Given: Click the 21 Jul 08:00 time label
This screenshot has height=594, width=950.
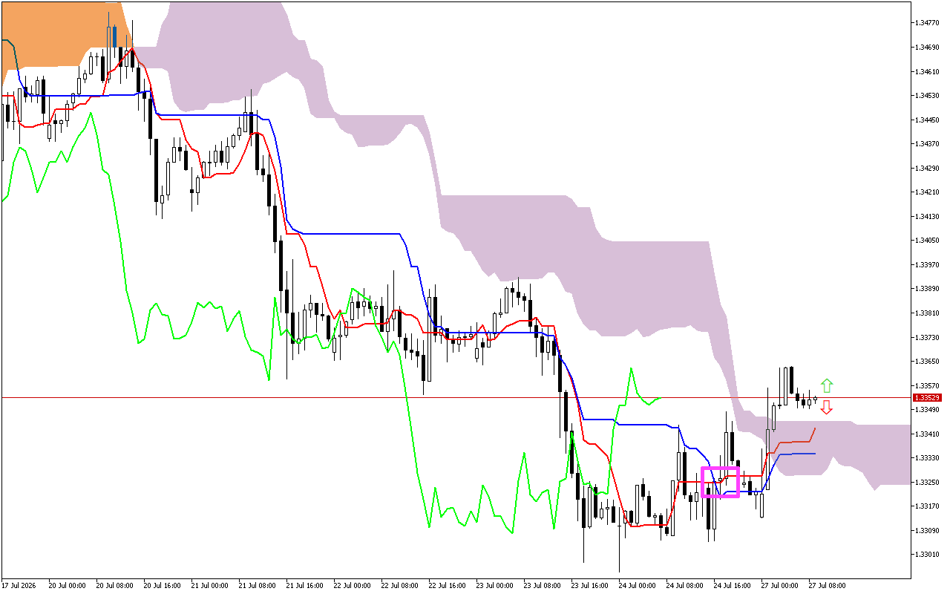Looking at the screenshot, I should (256, 586).
